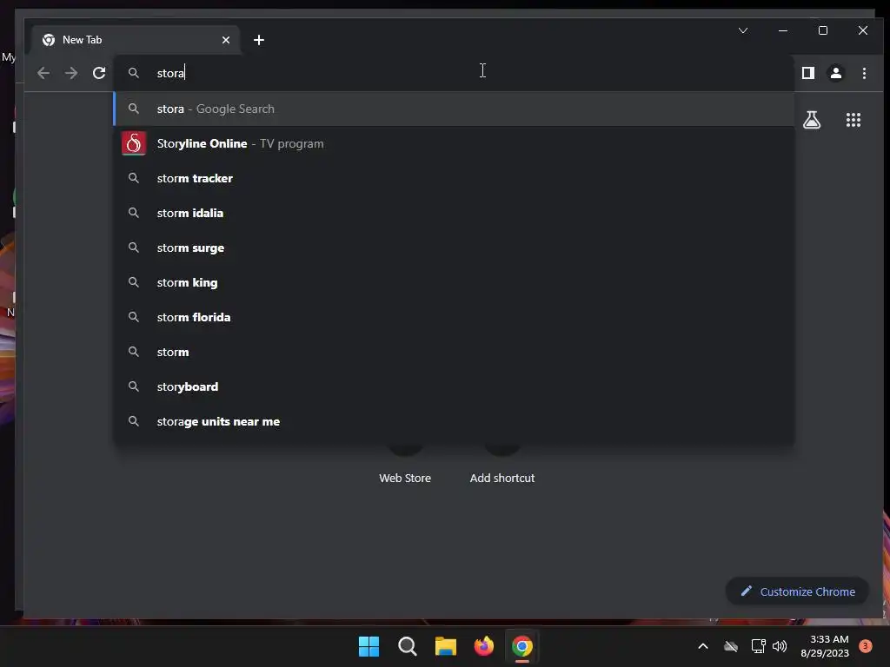Open the Chrome profile avatar icon
This screenshot has width=890, height=667.
tap(835, 73)
